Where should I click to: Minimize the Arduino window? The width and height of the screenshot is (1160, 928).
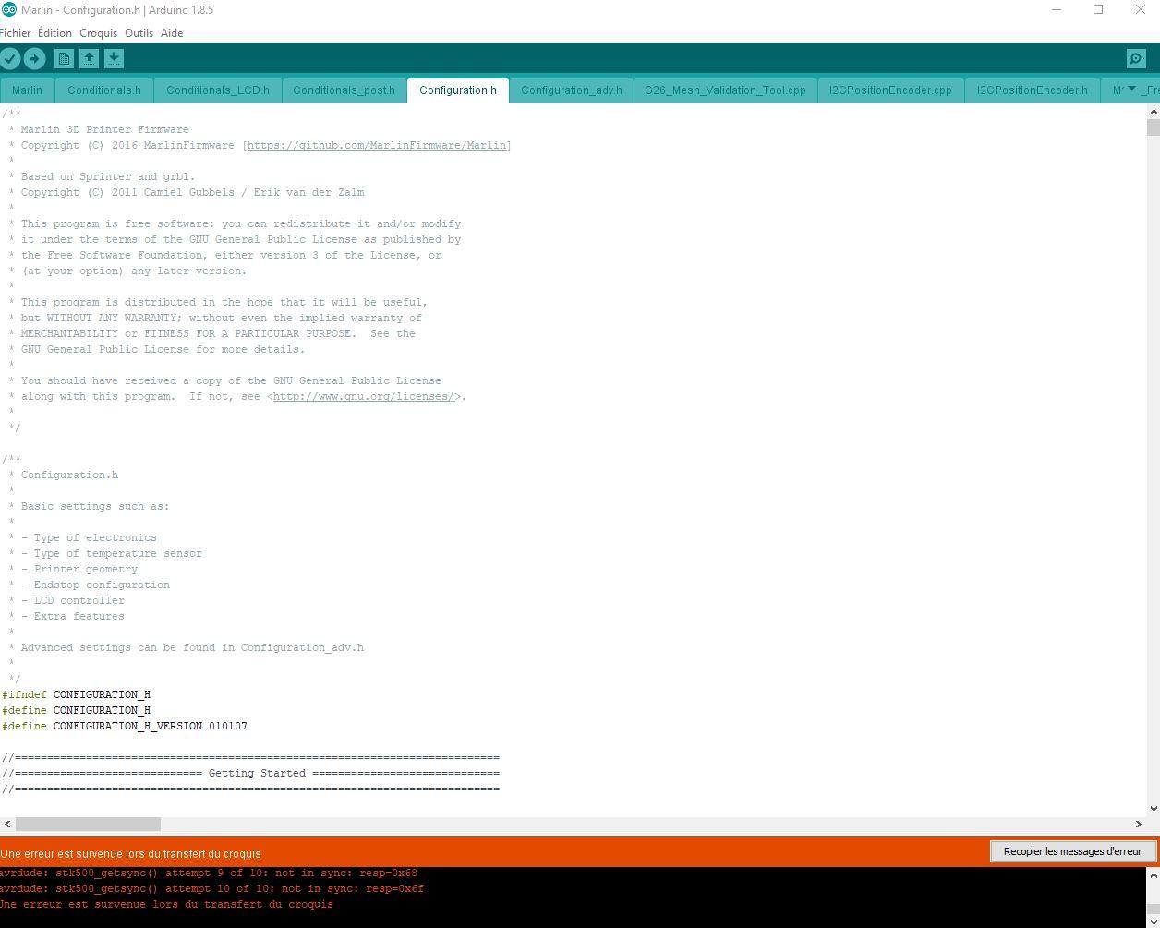point(1057,9)
